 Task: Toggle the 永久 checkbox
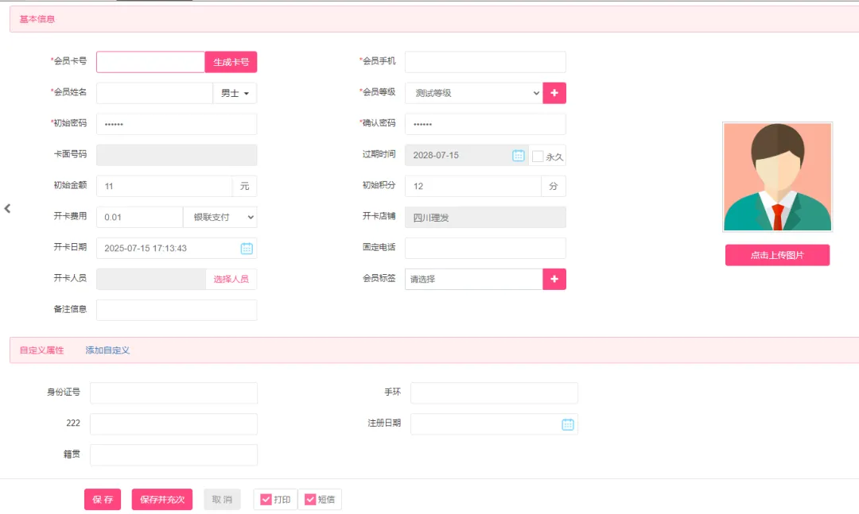(538, 157)
